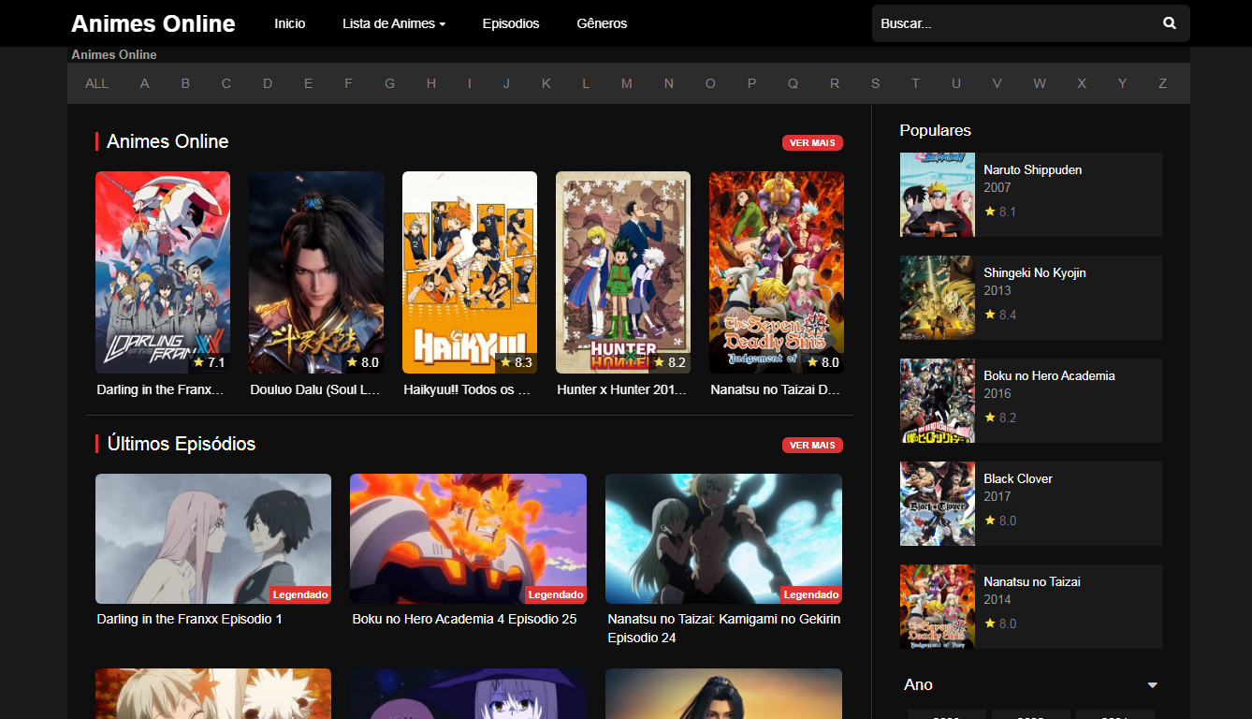Open the Gêneros menu item
Image resolution: width=1252 pixels, height=719 pixels.
[x=602, y=23]
